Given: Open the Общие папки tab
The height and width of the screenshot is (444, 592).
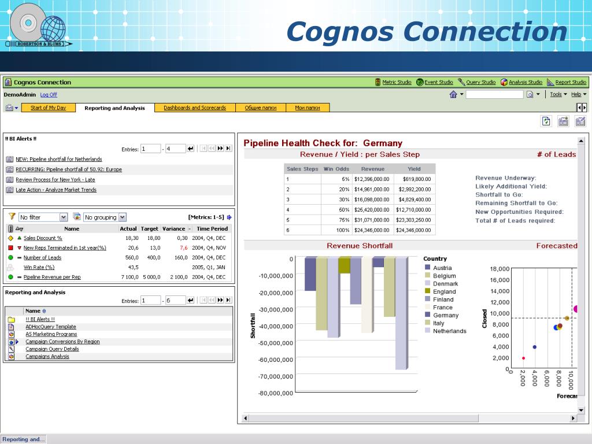Looking at the screenshot, I should tap(261, 108).
